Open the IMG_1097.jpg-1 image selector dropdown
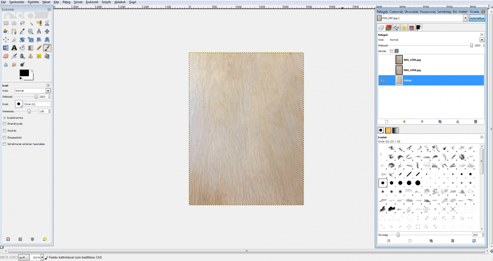Screen dimensions: 493x261 [x=465, y=18]
